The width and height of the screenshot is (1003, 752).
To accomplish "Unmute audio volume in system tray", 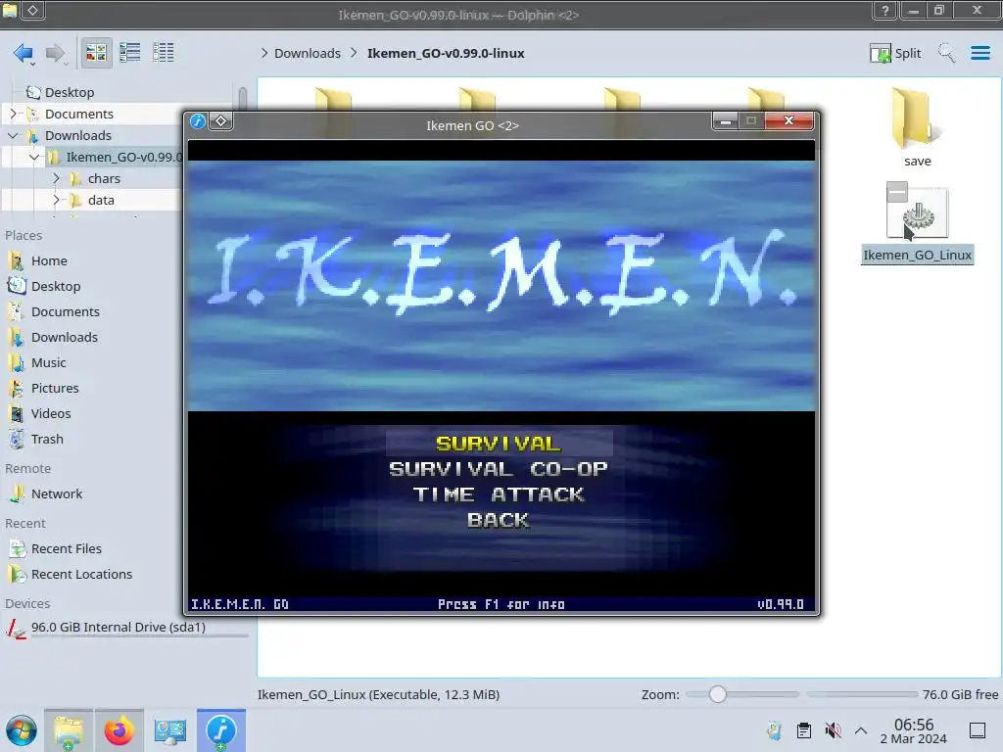I will click(x=833, y=730).
